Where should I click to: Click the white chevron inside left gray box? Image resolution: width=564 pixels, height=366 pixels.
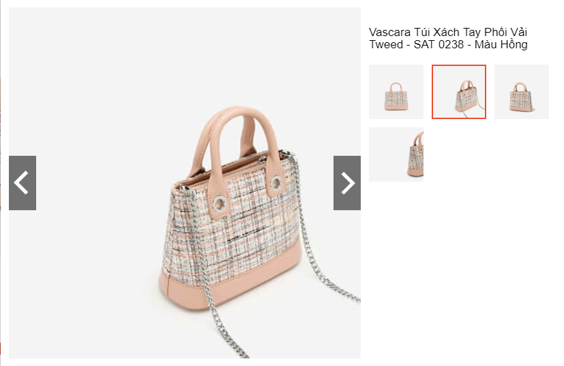click(x=21, y=183)
